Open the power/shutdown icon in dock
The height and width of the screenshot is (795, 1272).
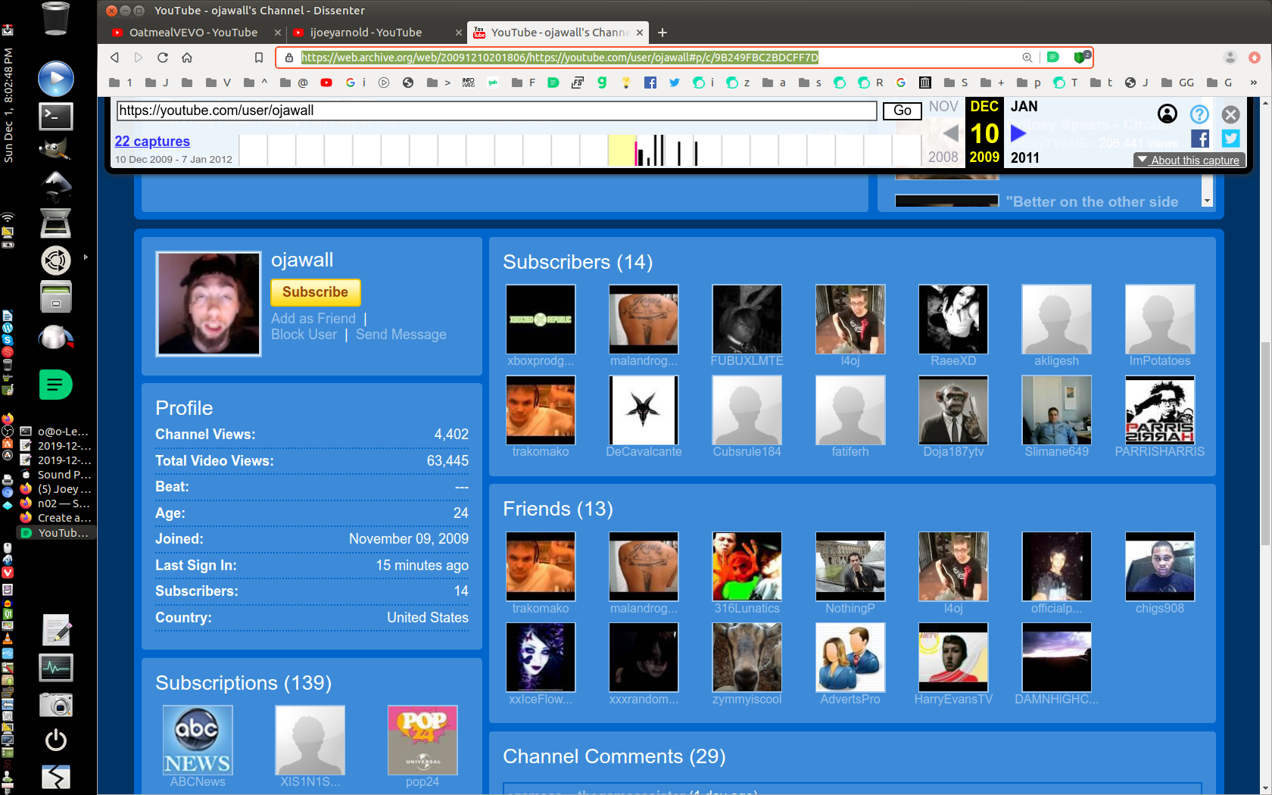pos(56,740)
